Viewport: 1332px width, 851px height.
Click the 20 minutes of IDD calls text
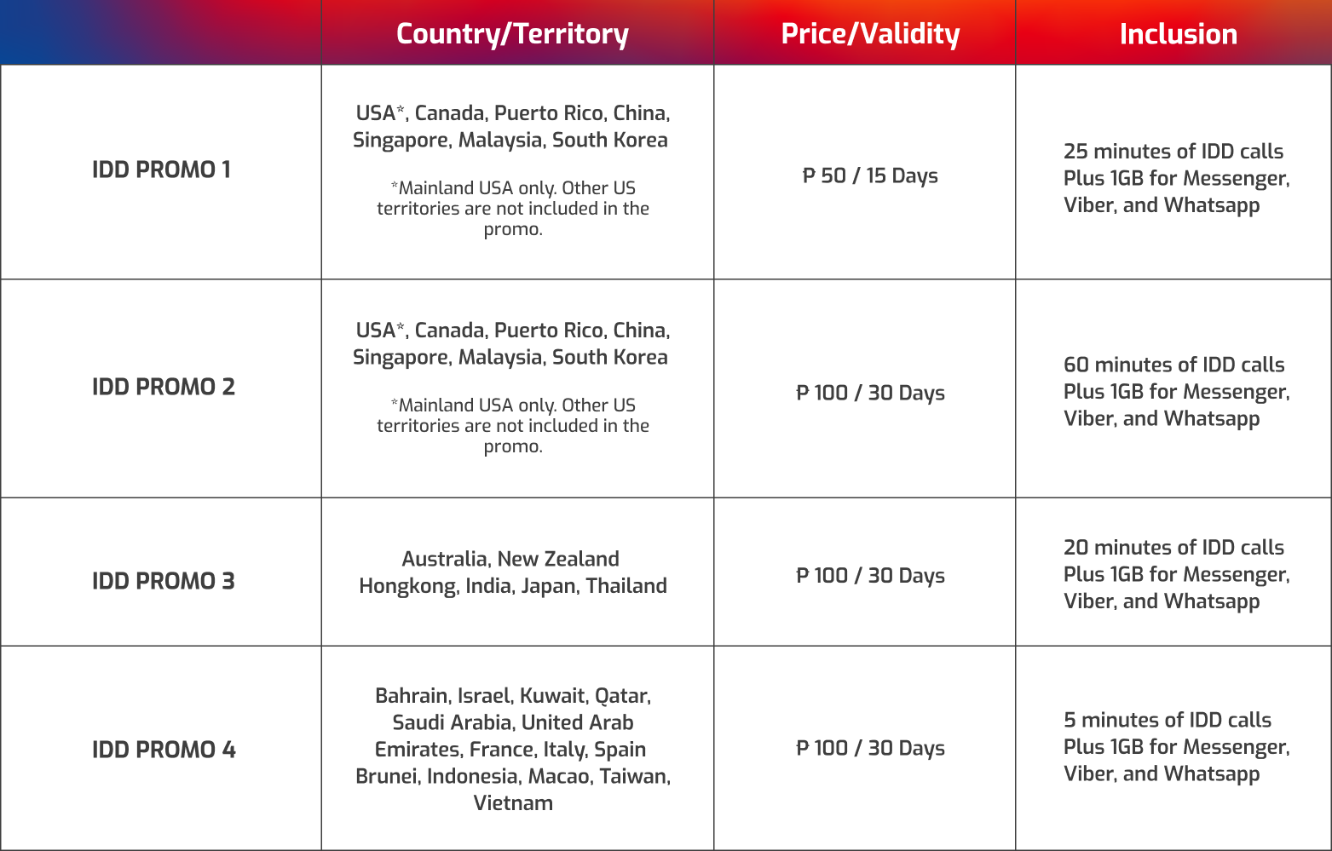point(1173,548)
